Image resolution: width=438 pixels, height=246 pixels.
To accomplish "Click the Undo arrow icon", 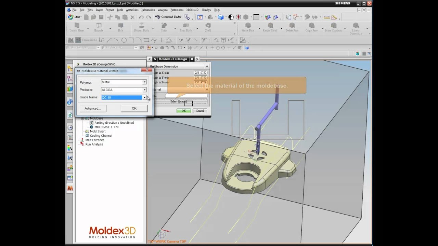I will coord(141,17).
